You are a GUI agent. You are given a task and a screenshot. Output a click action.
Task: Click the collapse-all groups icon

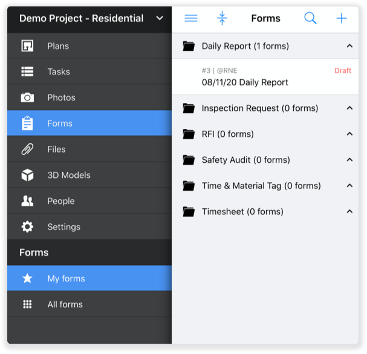(x=222, y=18)
